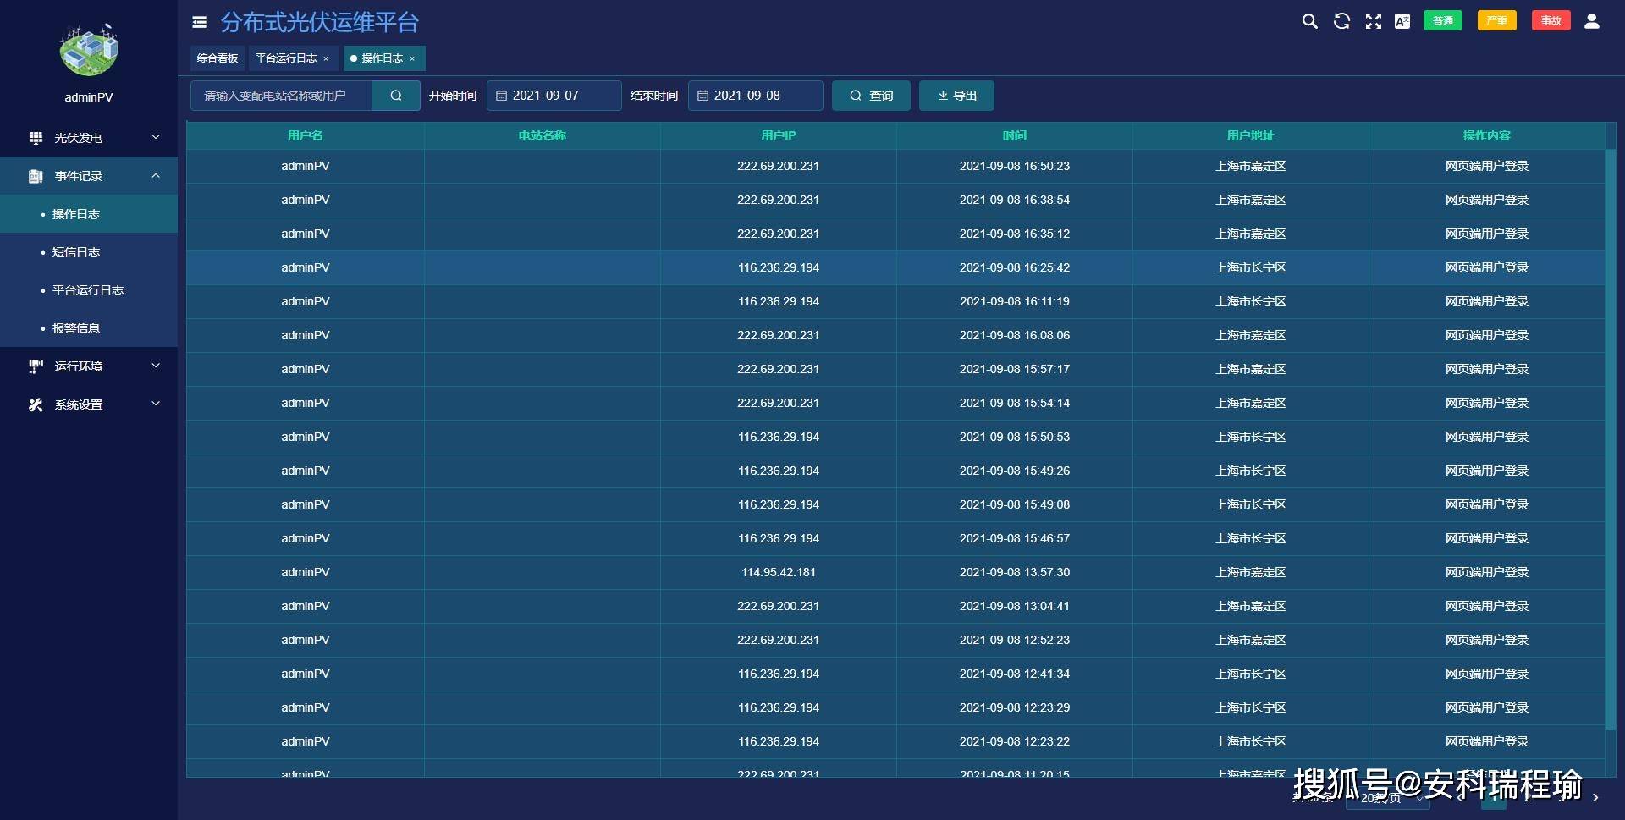This screenshot has width=1625, height=820.
Task: Click the platform logo above adminPV
Action: click(89, 50)
